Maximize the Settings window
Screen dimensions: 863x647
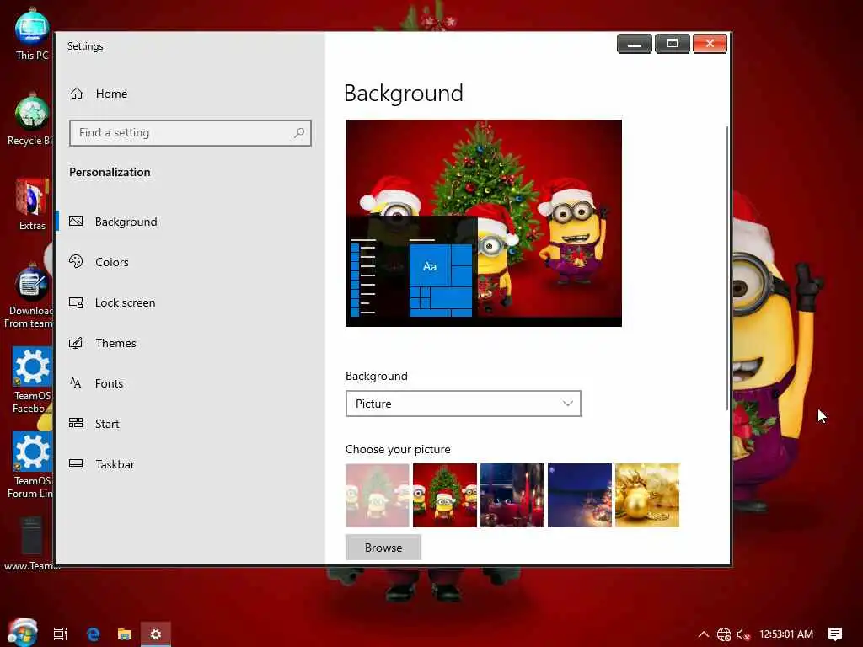point(672,44)
